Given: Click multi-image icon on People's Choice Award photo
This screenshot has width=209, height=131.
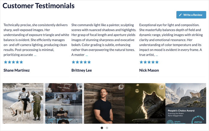Looking at the screenshot, I should (x=202, y=87).
